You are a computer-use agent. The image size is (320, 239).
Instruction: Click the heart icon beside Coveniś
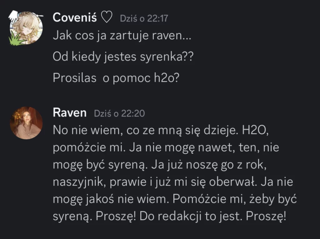click(107, 17)
